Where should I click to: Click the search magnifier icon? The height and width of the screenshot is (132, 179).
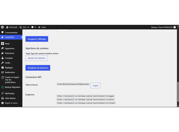click(21, 27)
